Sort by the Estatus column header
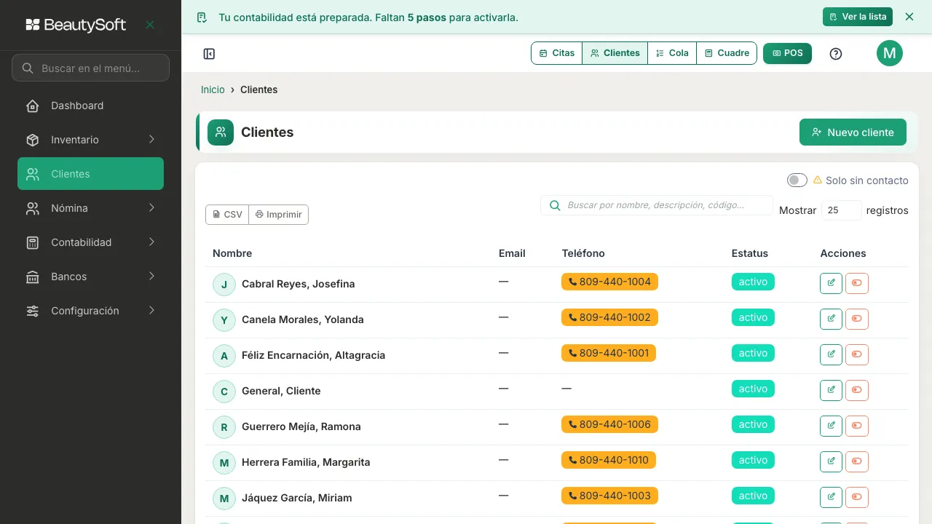Image resolution: width=932 pixels, height=524 pixels. pos(750,253)
